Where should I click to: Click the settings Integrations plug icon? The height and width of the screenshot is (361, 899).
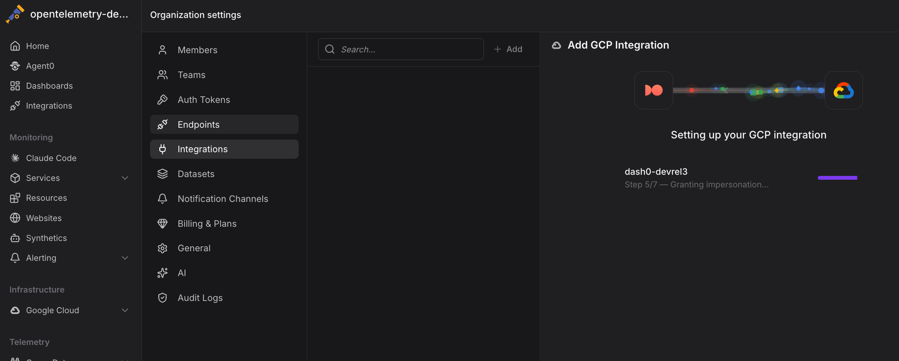pos(162,149)
